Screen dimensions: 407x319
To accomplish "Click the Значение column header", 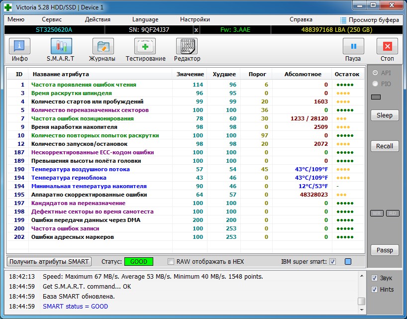I will pyautogui.click(x=190, y=74).
